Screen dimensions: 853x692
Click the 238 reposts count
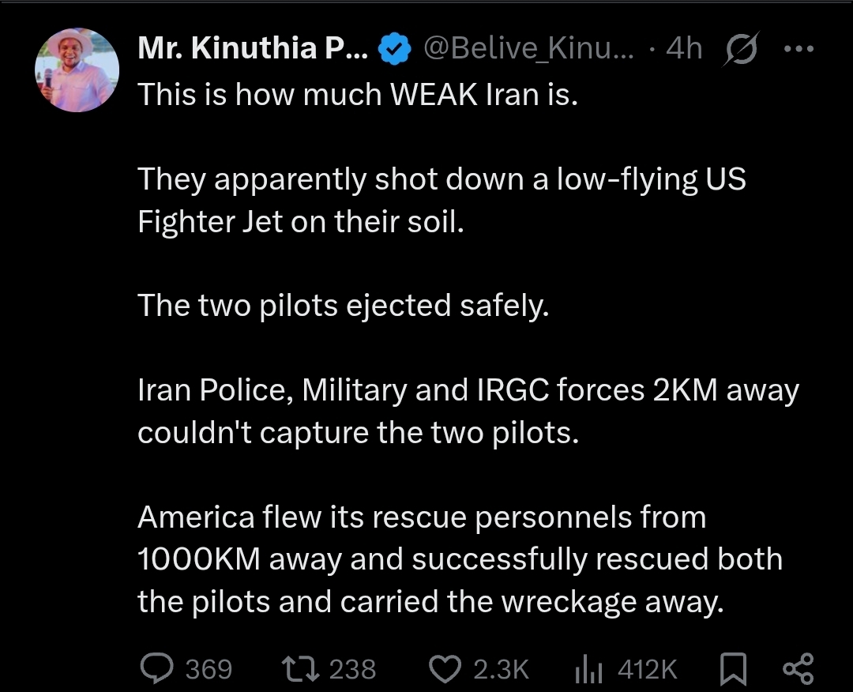352,670
